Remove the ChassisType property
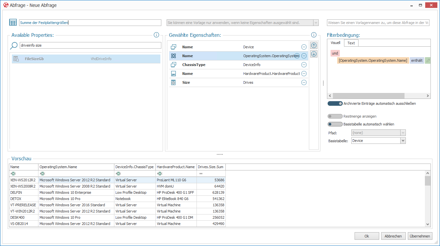The width and height of the screenshot is (440, 246). point(304,65)
